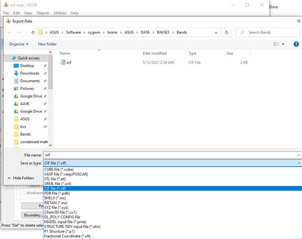Choose SHELX (*.ins) type
302x239 pixels.
173,198
